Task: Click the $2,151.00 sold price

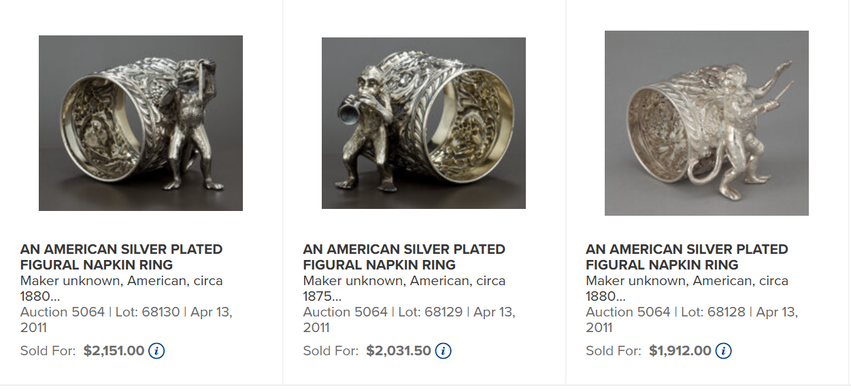Action: pyautogui.click(x=114, y=351)
